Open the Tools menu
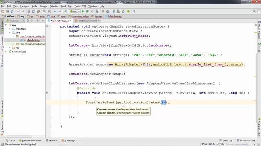This screenshot has height=146, width=261. [x=77, y=6]
